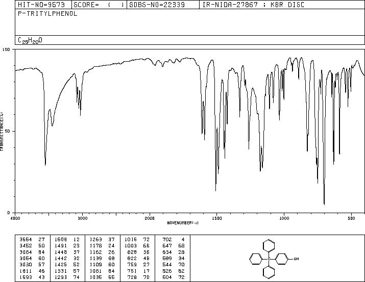Select peak table entry 828

pyautogui.click(x=132, y=252)
